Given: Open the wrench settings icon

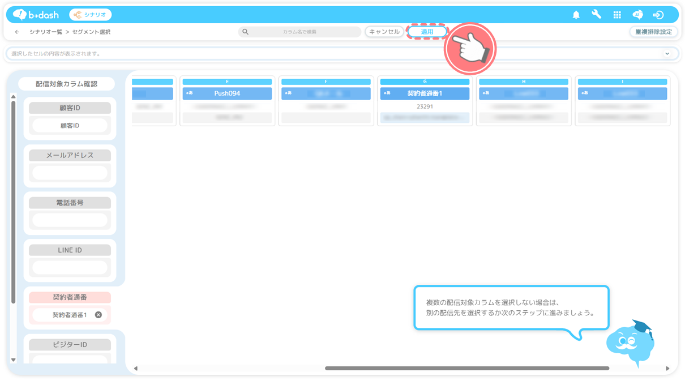Looking at the screenshot, I should tap(596, 15).
